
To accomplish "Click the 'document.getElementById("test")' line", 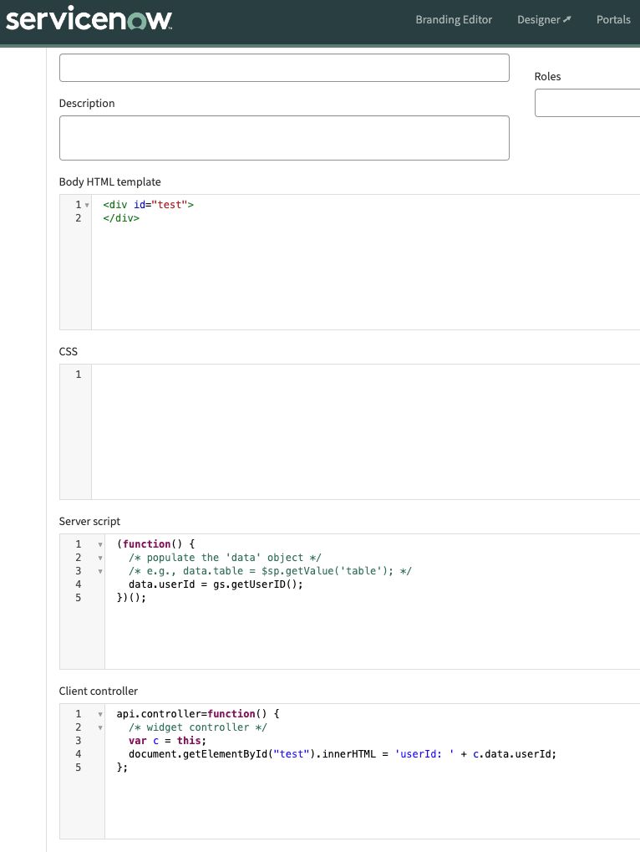I will 342,753.
